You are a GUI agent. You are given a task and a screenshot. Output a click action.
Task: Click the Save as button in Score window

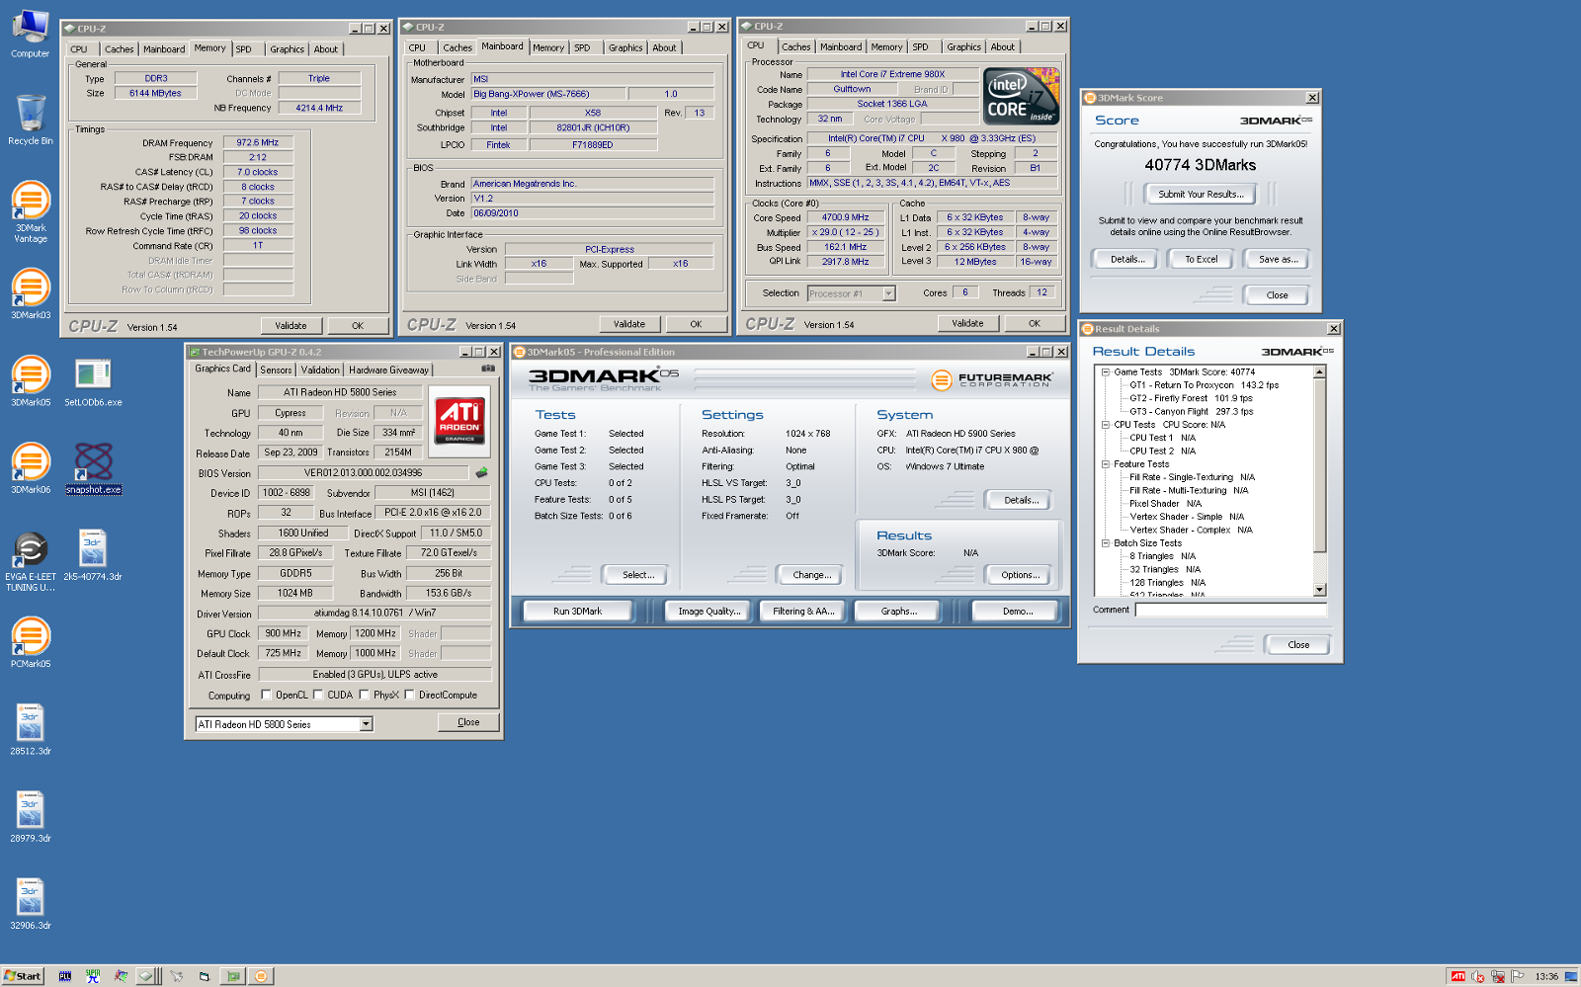click(1278, 260)
